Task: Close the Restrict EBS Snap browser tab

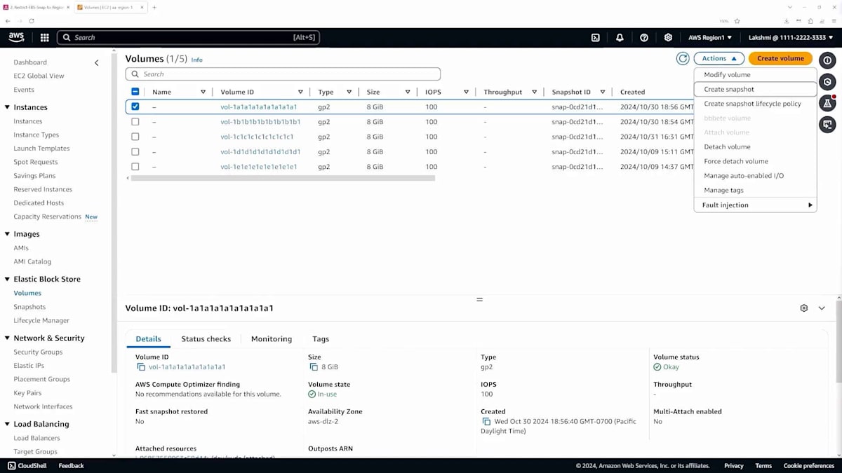Action: [x=69, y=7]
